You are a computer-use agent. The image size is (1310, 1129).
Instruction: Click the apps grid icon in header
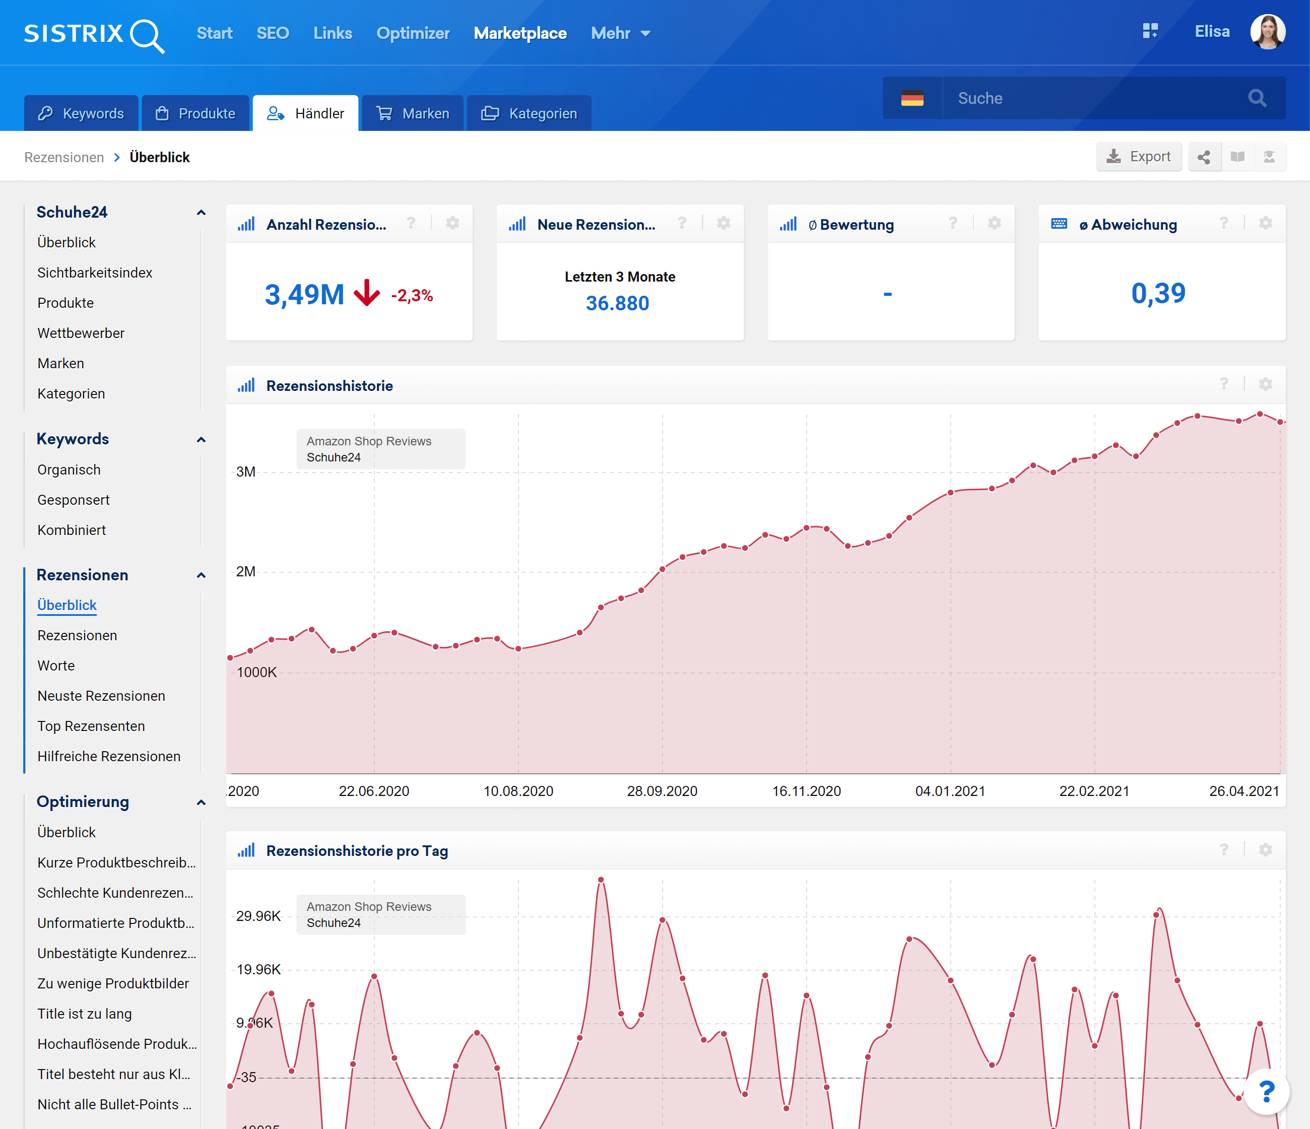pyautogui.click(x=1150, y=31)
